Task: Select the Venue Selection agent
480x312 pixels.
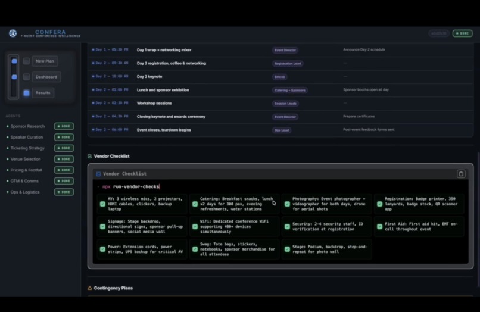Action: tap(26, 159)
